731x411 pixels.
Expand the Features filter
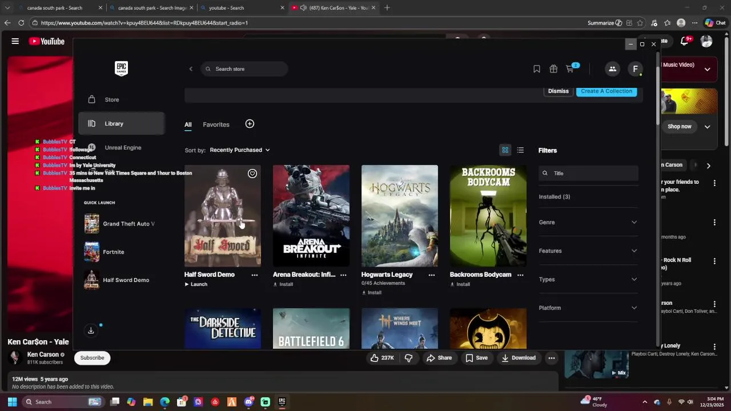[x=588, y=251]
